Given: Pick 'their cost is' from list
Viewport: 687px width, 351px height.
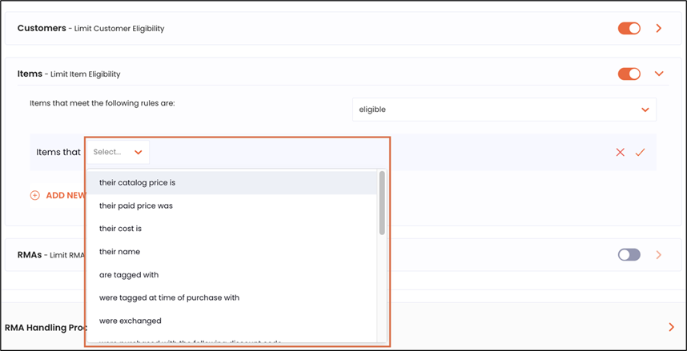Looking at the screenshot, I should point(120,229).
